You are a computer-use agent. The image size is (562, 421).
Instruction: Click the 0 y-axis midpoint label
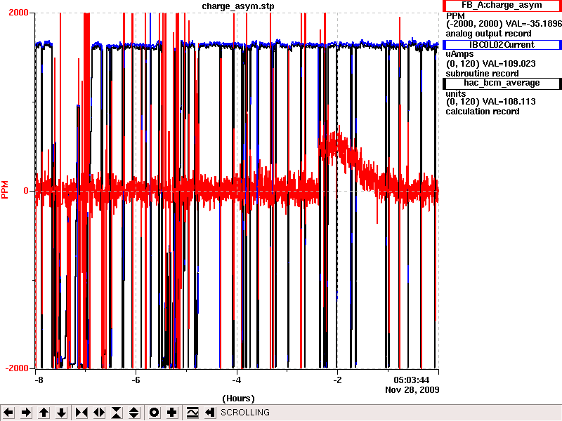pos(26,191)
